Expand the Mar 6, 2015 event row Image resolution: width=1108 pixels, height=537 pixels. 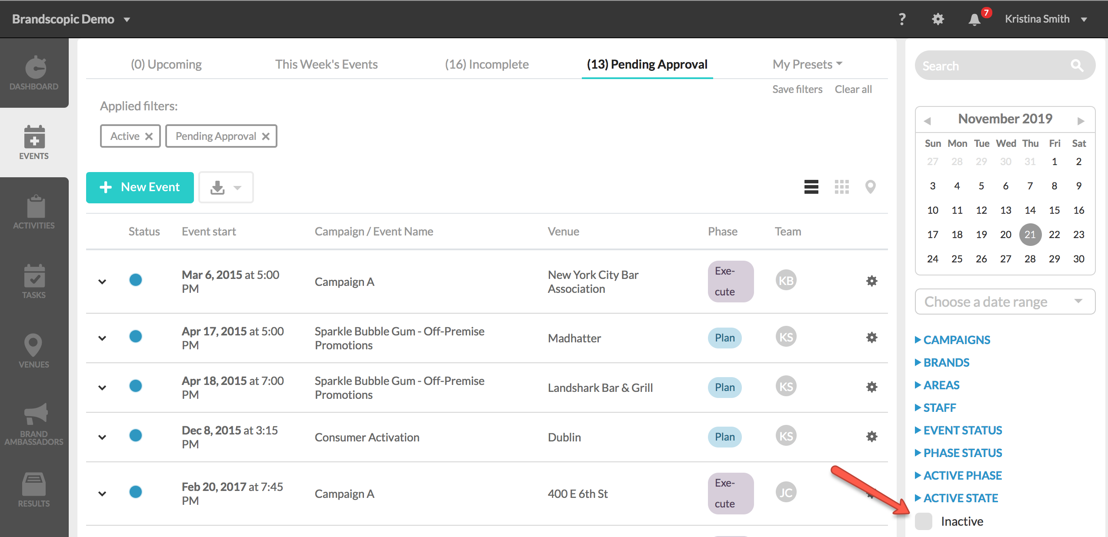pyautogui.click(x=102, y=282)
